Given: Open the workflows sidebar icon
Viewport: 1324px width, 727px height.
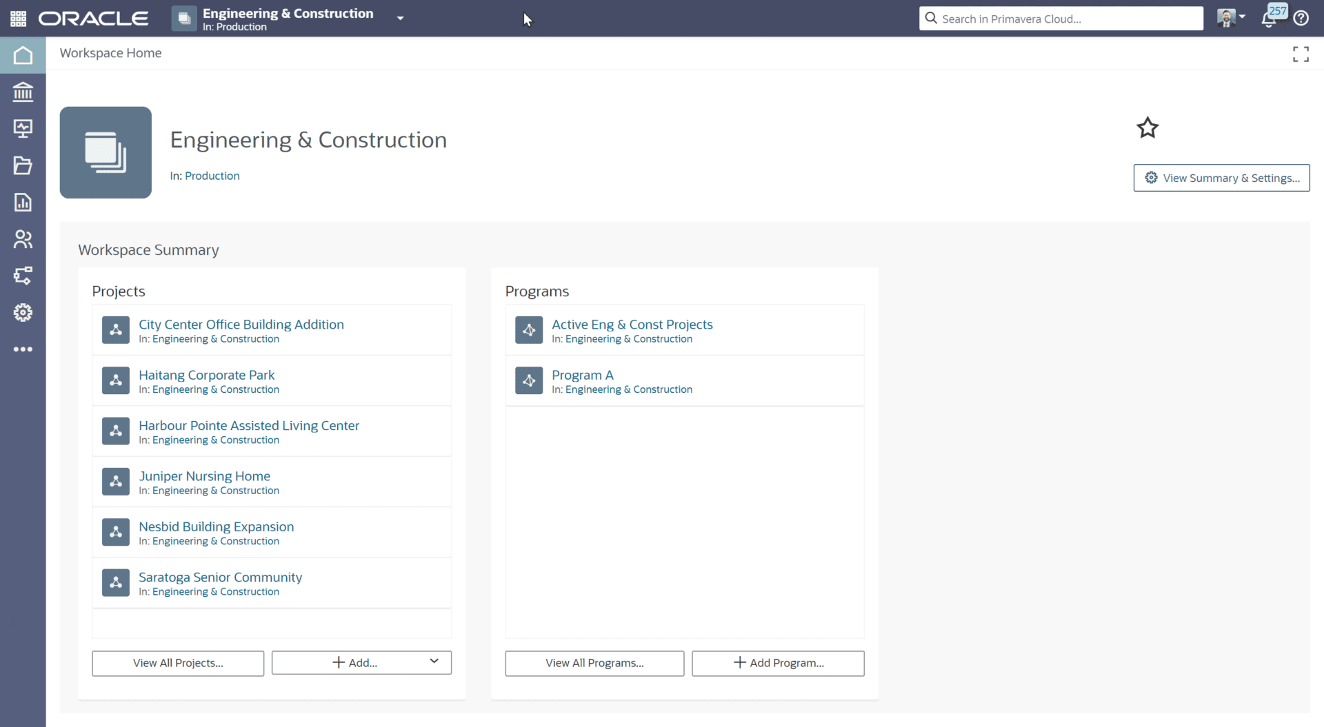Looking at the screenshot, I should tap(23, 276).
